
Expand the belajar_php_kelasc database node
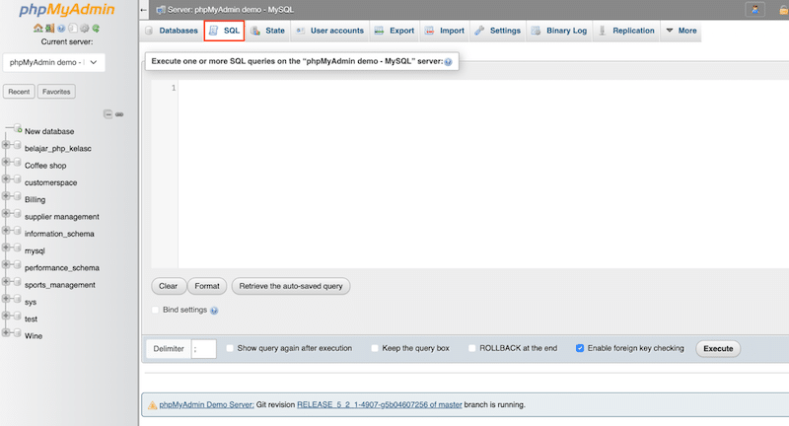tap(6, 145)
